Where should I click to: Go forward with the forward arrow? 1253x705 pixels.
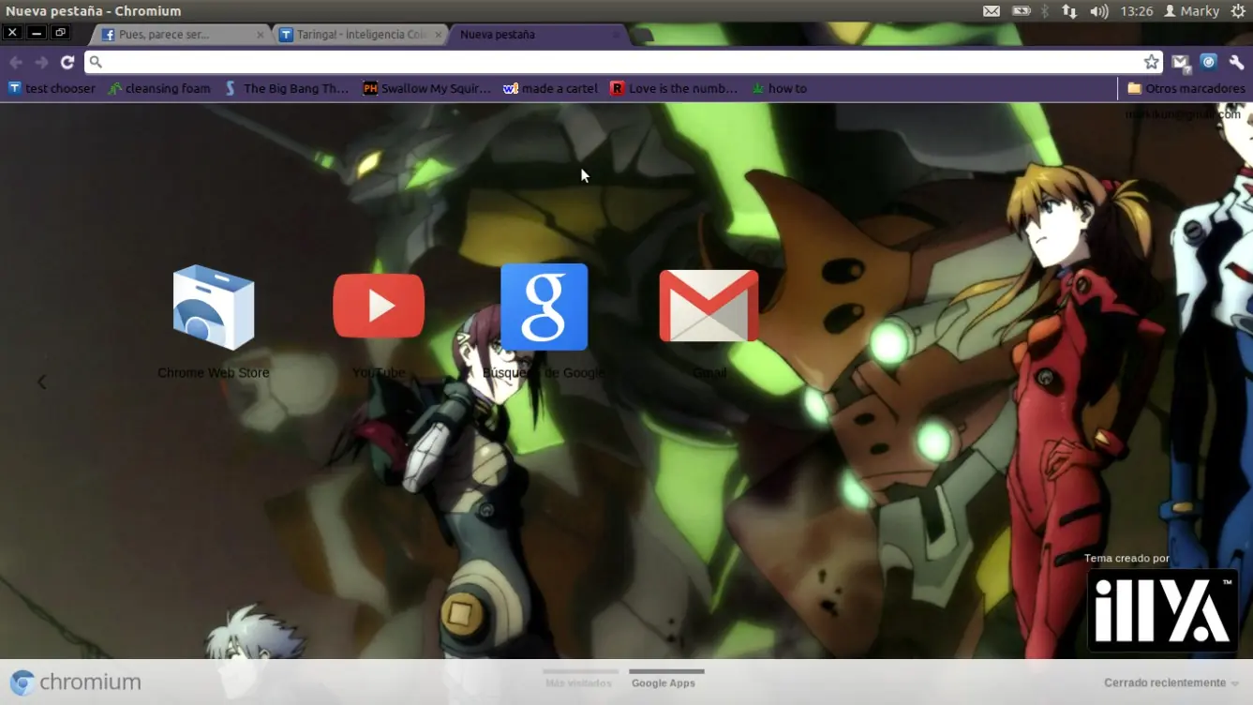tap(41, 62)
